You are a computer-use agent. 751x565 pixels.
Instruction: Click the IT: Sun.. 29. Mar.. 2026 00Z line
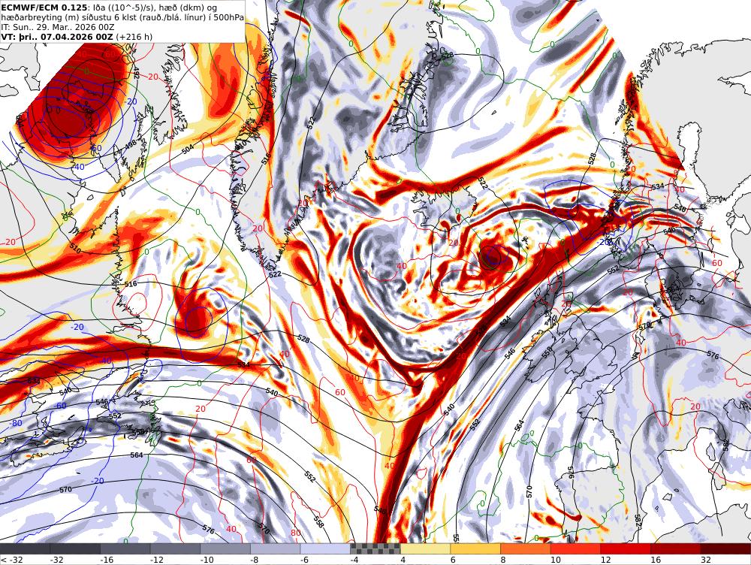point(58,27)
